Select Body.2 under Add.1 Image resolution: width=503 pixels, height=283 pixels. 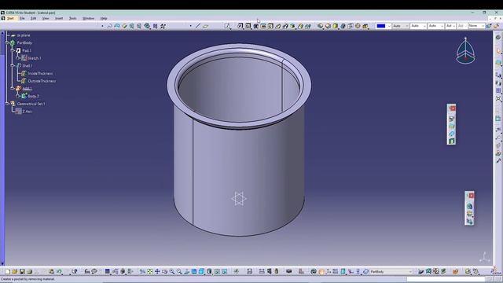coord(33,96)
